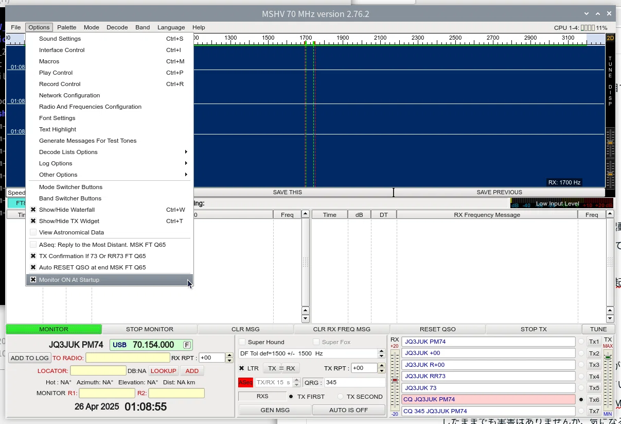Open the Language menu
Viewport: 621px width, 424px height.
(171, 27)
